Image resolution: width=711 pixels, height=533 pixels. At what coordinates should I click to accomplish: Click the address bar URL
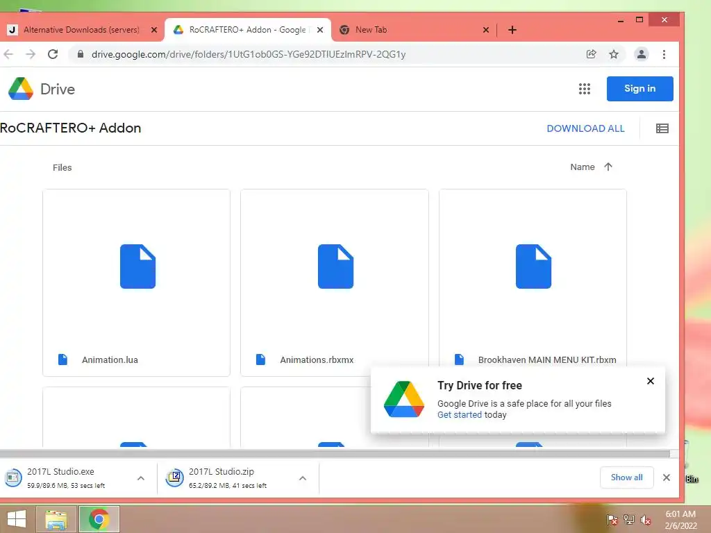coord(249,54)
